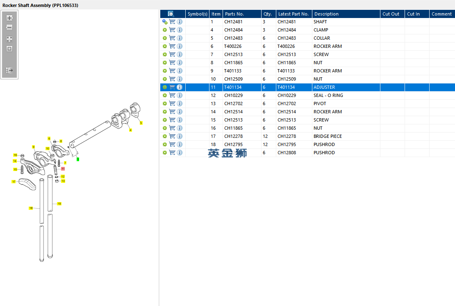455x306 pixels.
Task: Add PUSHROD CH12808 to cart
Action: [172, 153]
